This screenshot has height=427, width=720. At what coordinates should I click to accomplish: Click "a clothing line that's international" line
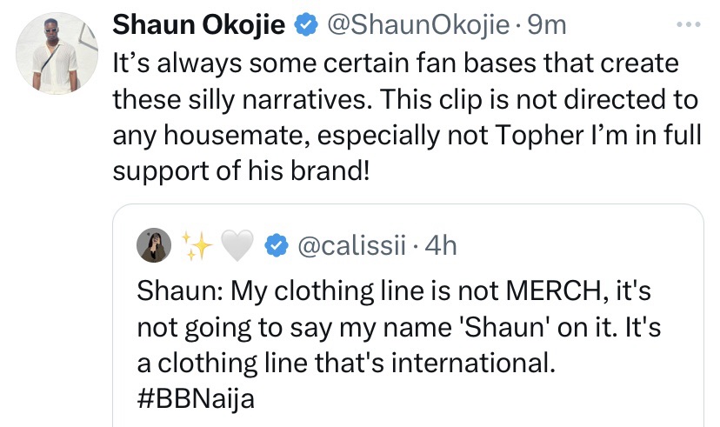(345, 361)
